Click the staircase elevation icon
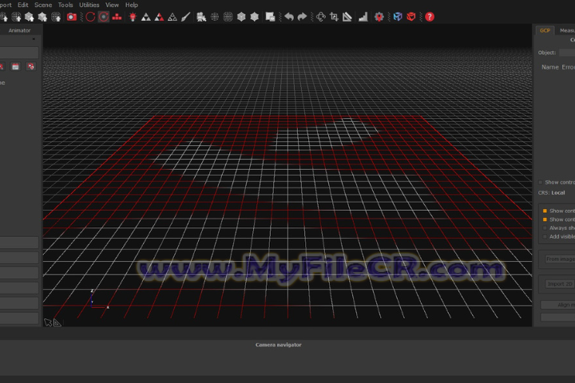Viewport: 575px width, 383px height. click(x=363, y=17)
